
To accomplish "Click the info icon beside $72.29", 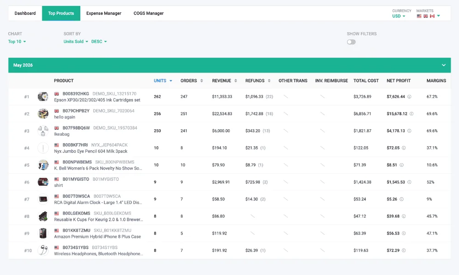I will [x=403, y=250].
